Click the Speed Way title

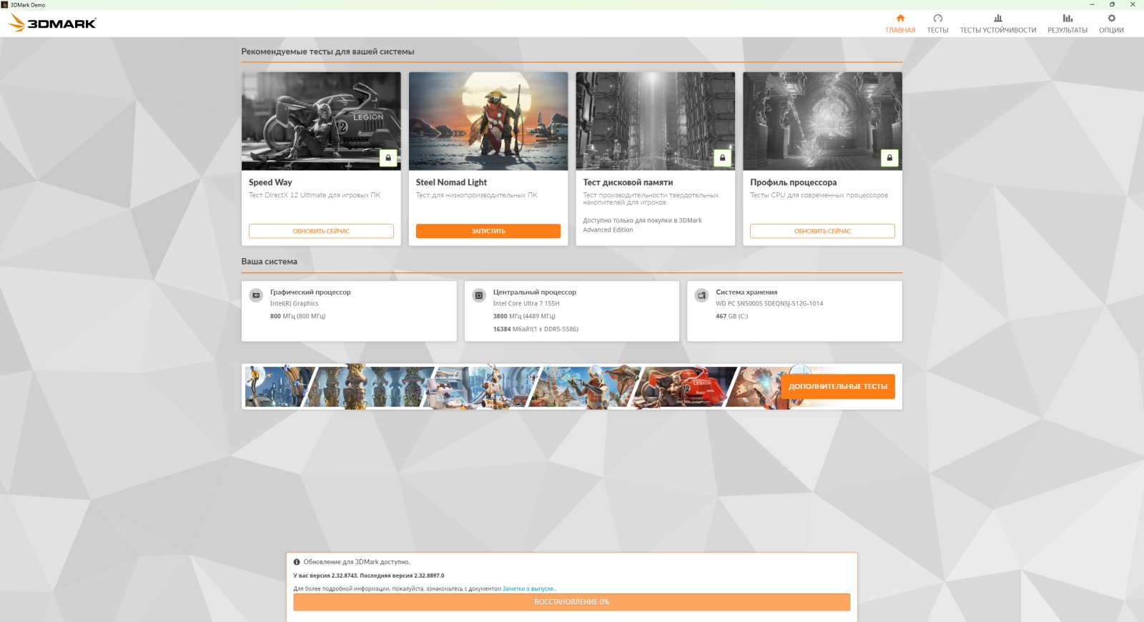[x=270, y=182]
